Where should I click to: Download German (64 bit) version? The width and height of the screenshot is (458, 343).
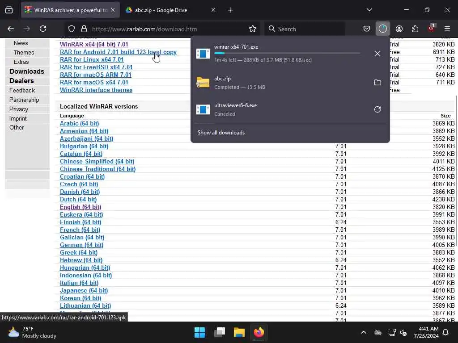point(81,245)
